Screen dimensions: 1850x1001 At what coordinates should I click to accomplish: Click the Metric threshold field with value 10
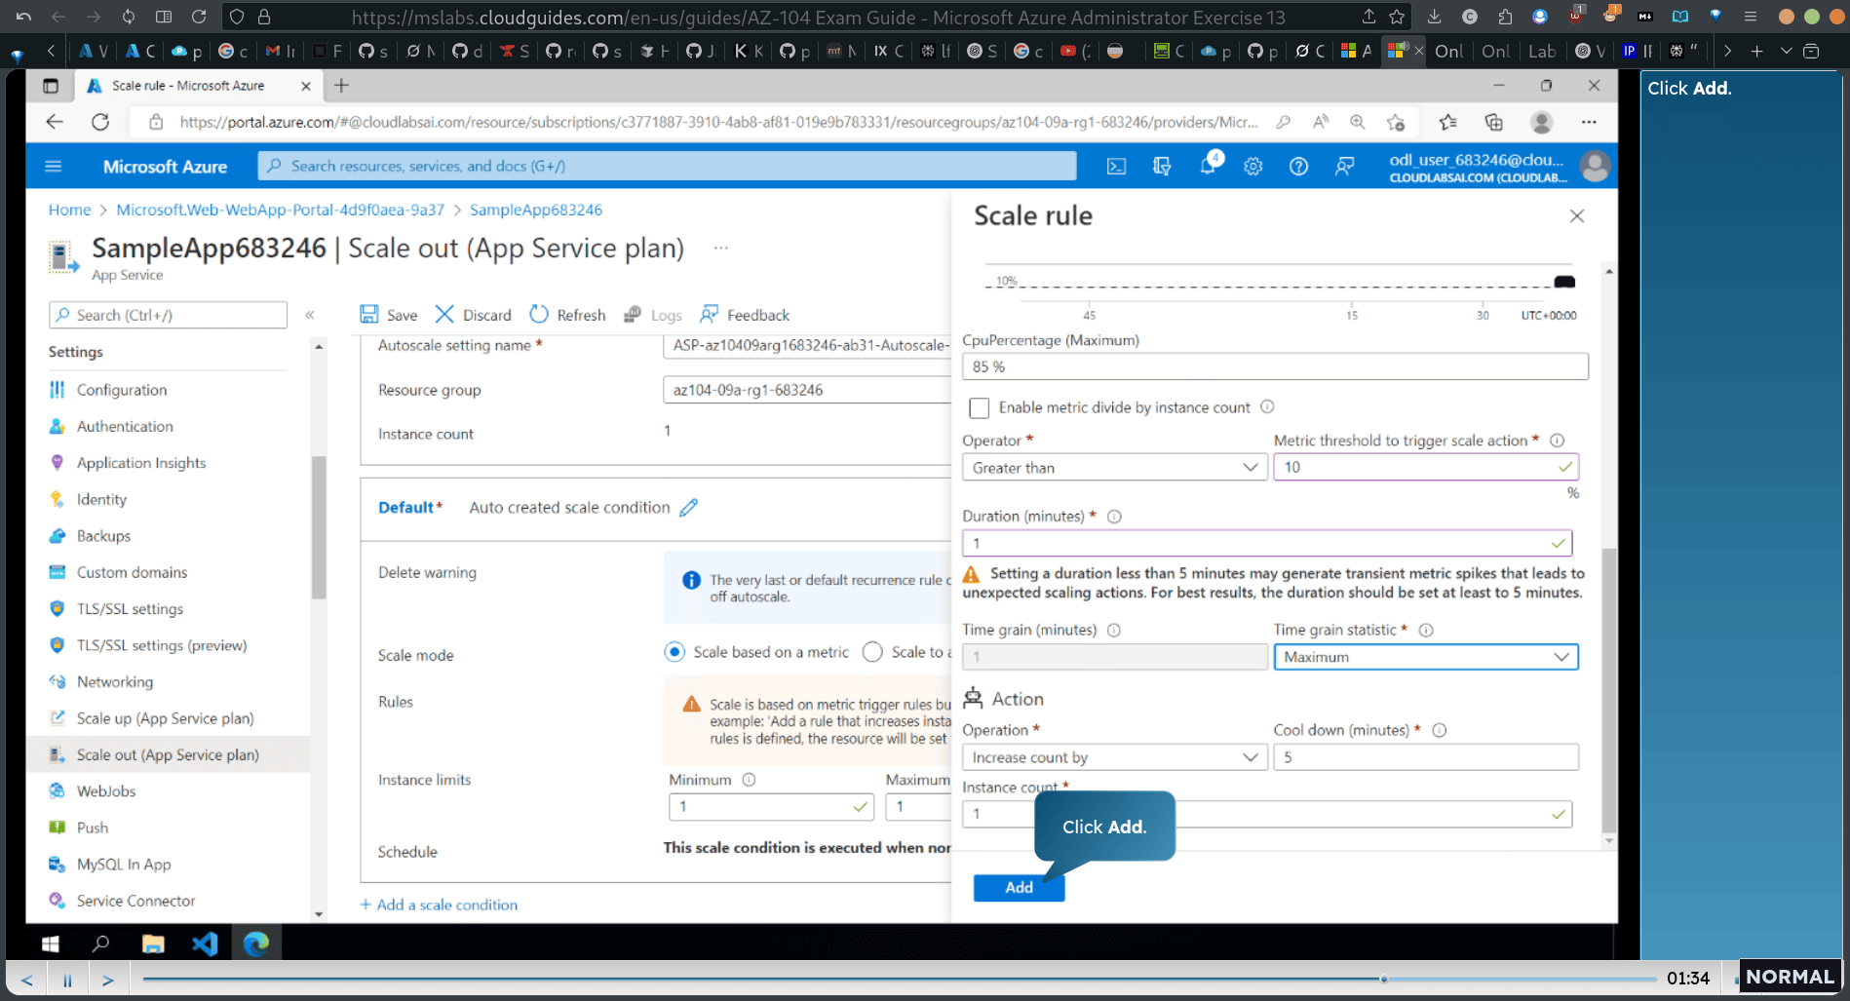1425,467
